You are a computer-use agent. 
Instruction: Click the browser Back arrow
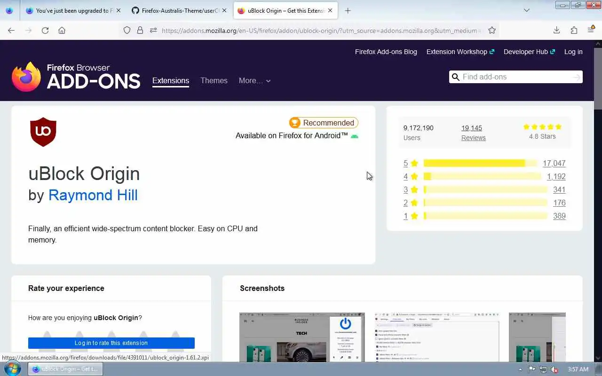(x=11, y=30)
